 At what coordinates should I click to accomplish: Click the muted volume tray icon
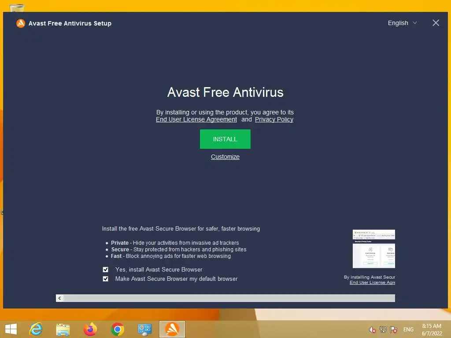coord(372,330)
